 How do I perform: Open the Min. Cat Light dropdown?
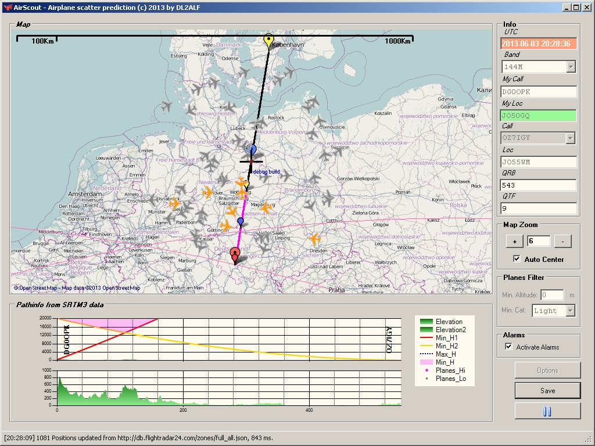571,311
